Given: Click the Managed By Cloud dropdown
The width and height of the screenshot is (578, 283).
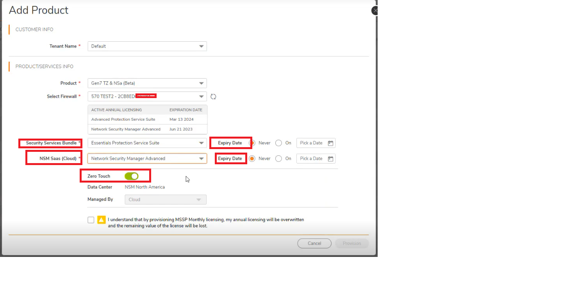Looking at the screenshot, I should pyautogui.click(x=166, y=200).
